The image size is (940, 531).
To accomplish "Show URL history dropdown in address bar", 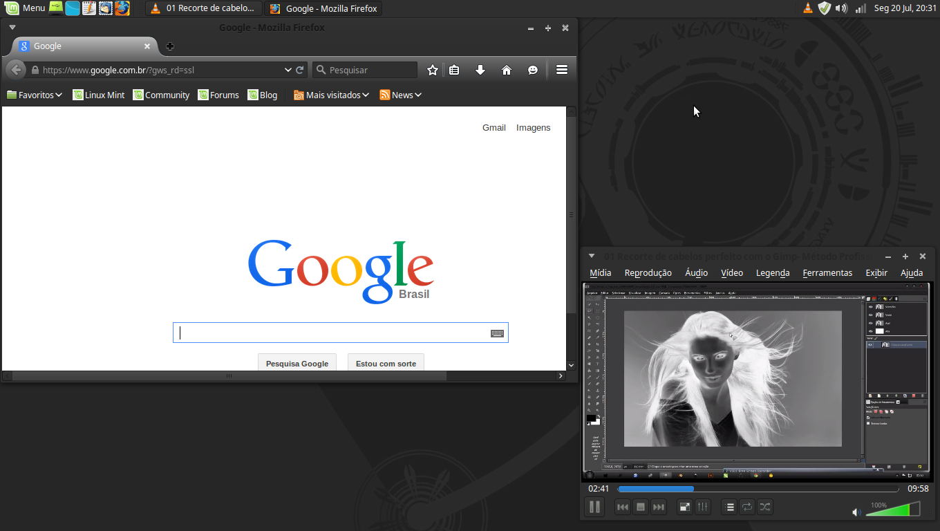I will 288,70.
